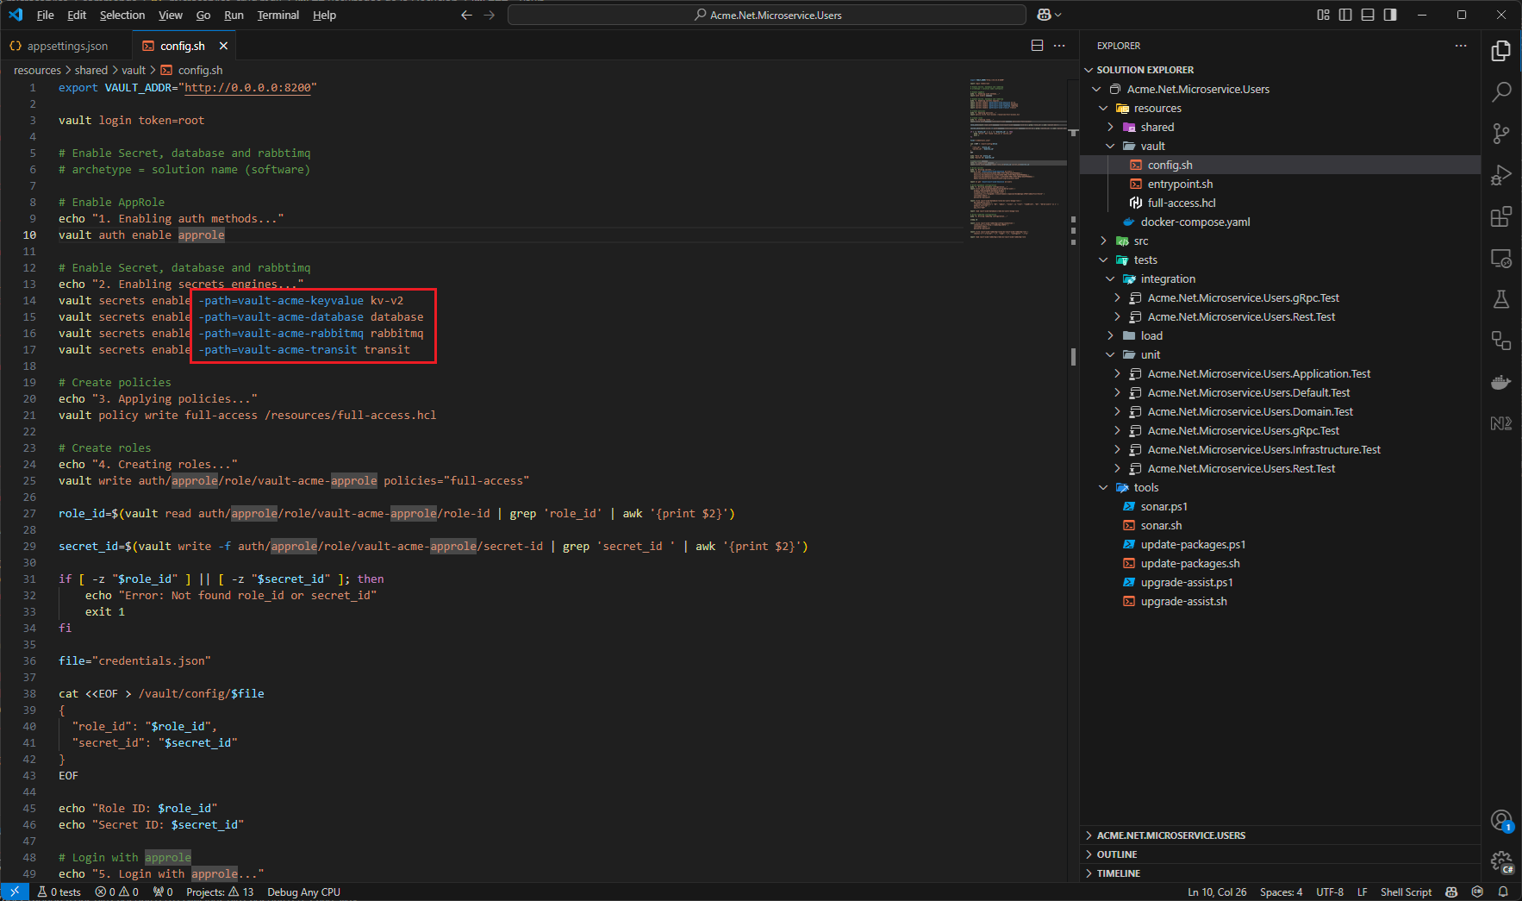Go back with the left arrow
Screen dimensions: 1522x901
click(x=466, y=15)
